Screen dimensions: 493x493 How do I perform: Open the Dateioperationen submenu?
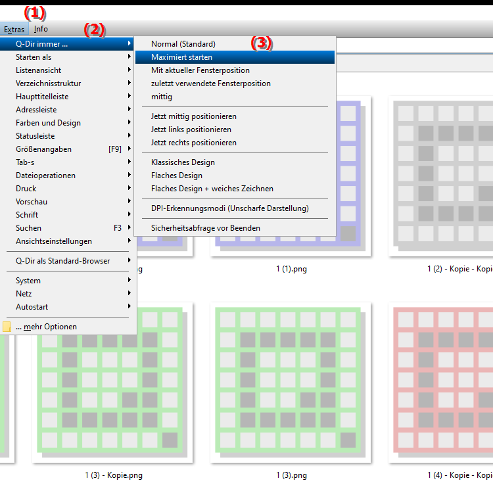66,176
